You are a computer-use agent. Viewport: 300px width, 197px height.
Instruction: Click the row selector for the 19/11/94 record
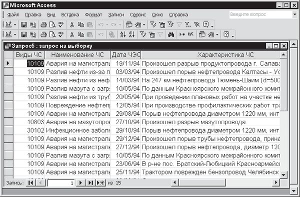click(8, 63)
